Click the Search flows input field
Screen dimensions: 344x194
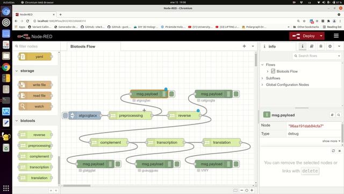click(315, 56)
